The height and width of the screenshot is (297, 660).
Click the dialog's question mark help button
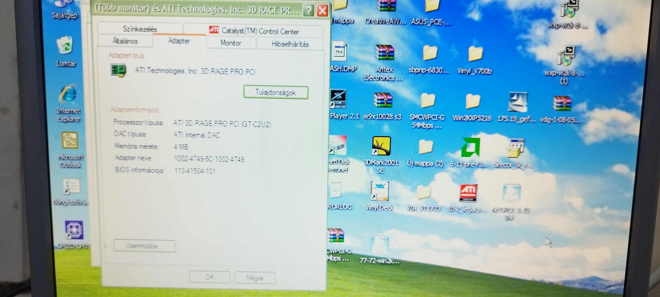(308, 10)
